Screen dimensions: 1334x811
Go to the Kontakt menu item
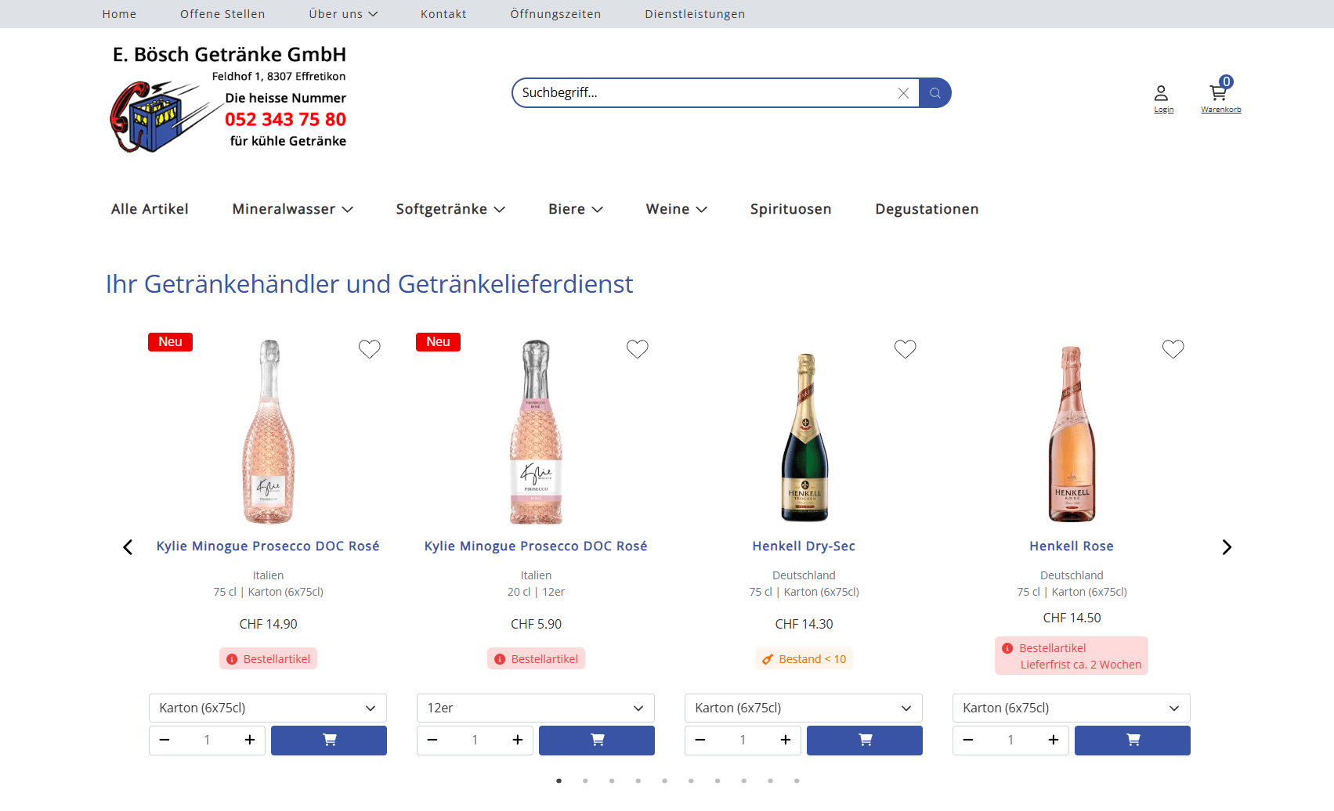tap(443, 13)
